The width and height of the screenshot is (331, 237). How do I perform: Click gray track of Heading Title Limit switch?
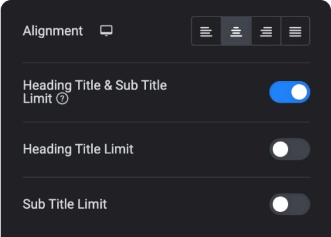(300, 149)
